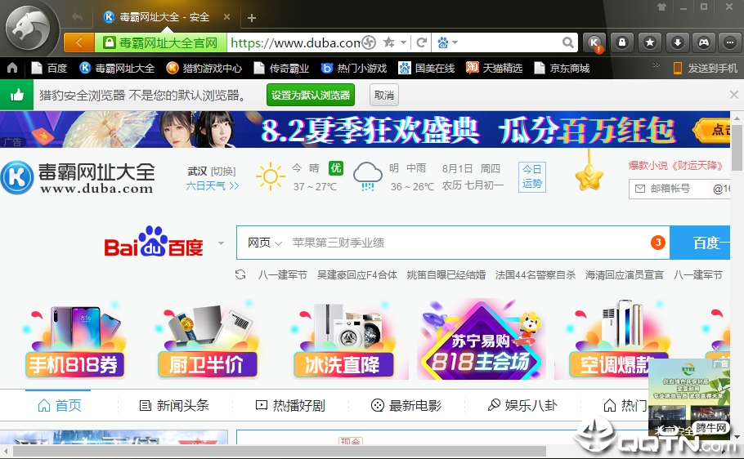Click the lock privacy toolbar icon
This screenshot has width=744, height=459.
pos(622,42)
